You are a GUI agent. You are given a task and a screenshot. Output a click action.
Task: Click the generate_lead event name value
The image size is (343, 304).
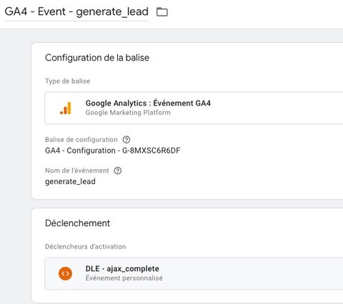[70, 181]
